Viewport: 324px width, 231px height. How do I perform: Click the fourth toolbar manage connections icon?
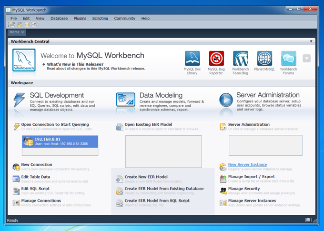click(x=34, y=25)
